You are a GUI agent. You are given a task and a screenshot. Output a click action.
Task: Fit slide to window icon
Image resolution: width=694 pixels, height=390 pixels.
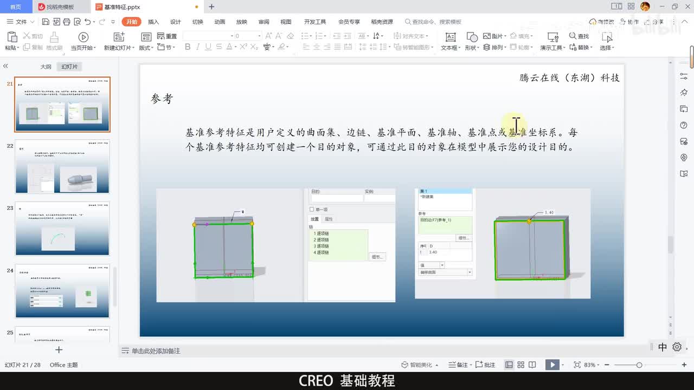tap(577, 365)
